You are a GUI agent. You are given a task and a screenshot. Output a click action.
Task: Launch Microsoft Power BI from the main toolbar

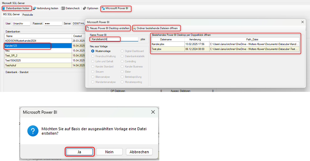click(116, 8)
